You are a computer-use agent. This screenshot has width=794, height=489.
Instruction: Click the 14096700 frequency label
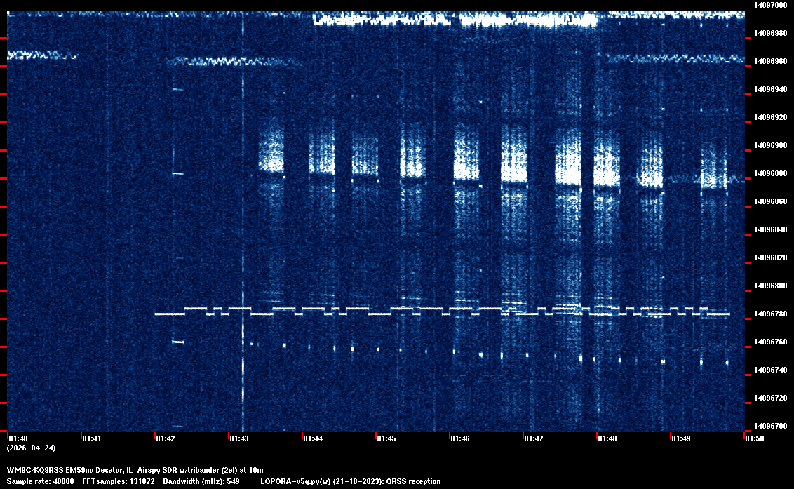pos(771,426)
